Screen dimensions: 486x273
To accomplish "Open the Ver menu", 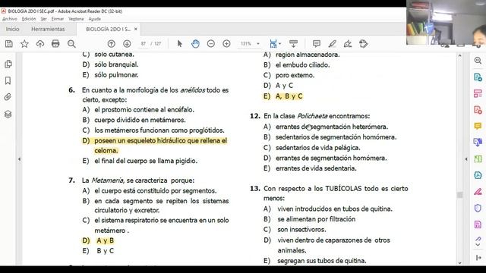I will (44, 19).
